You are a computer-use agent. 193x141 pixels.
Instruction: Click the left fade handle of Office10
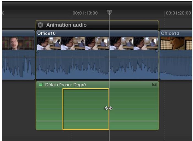tap(37, 51)
